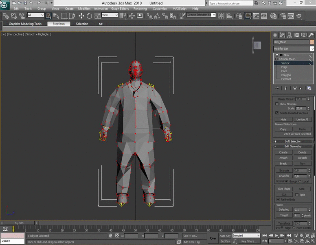This screenshot has width=316, height=245.
Task: Enable the Split checkbox
Action: [297, 195]
